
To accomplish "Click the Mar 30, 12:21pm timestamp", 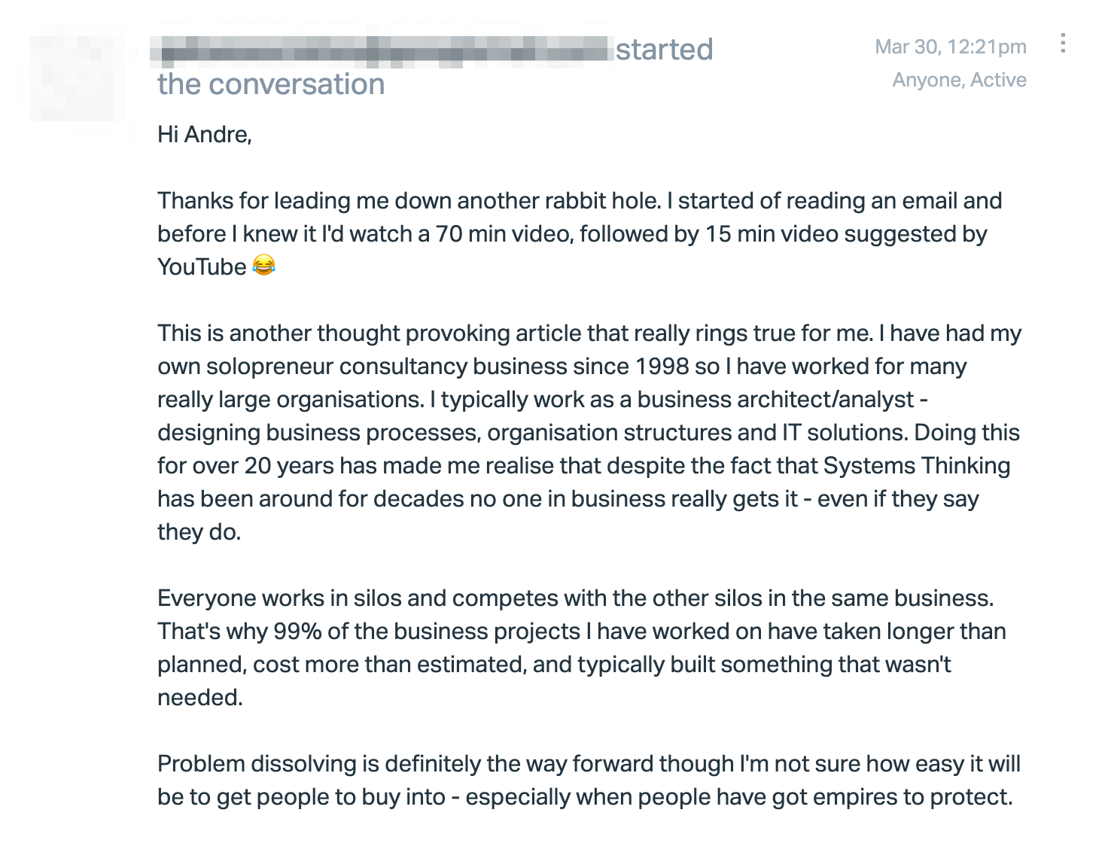I will (951, 47).
